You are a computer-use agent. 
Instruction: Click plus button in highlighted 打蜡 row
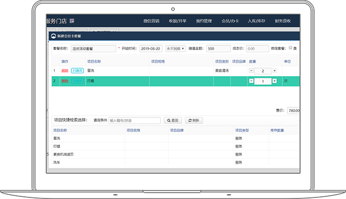pyautogui.click(x=274, y=81)
